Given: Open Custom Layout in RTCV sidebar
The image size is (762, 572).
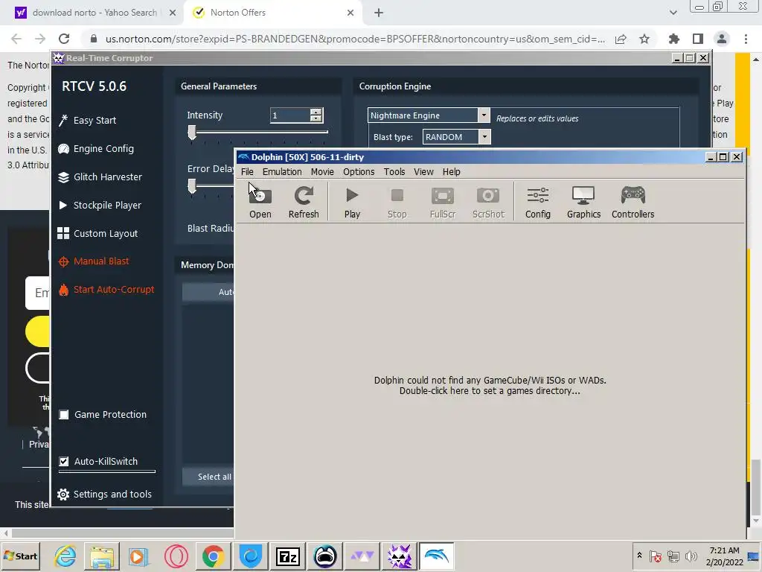Looking at the screenshot, I should 97,233.
